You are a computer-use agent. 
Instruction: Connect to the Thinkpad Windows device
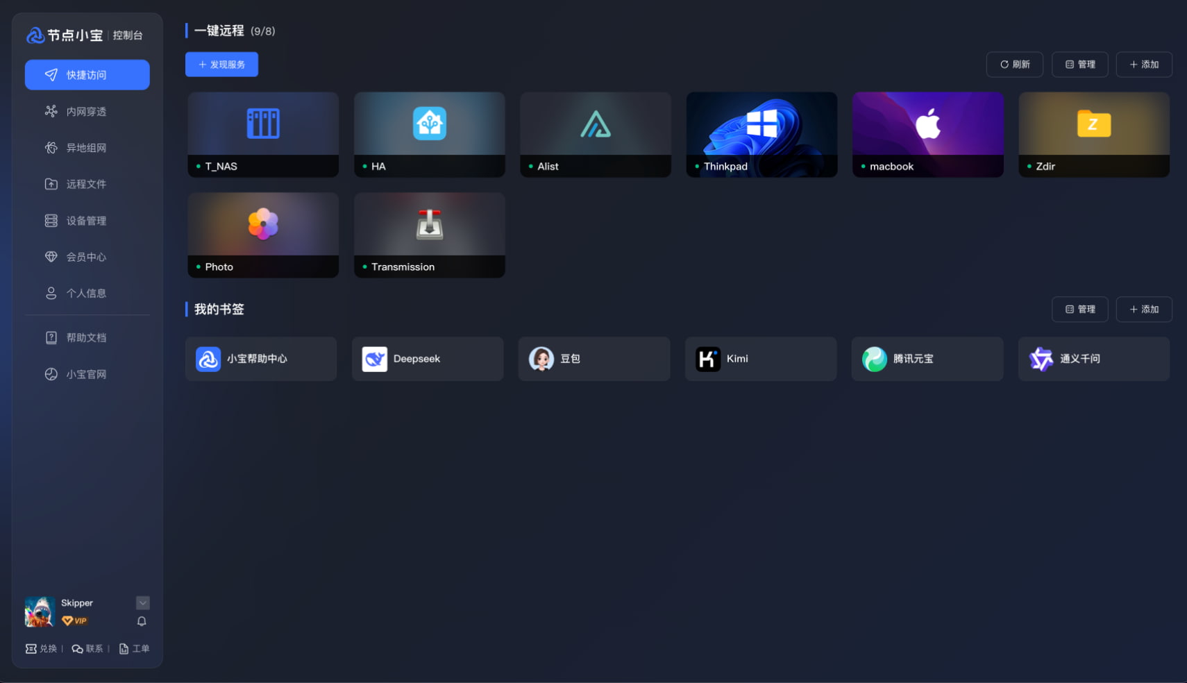(x=761, y=135)
